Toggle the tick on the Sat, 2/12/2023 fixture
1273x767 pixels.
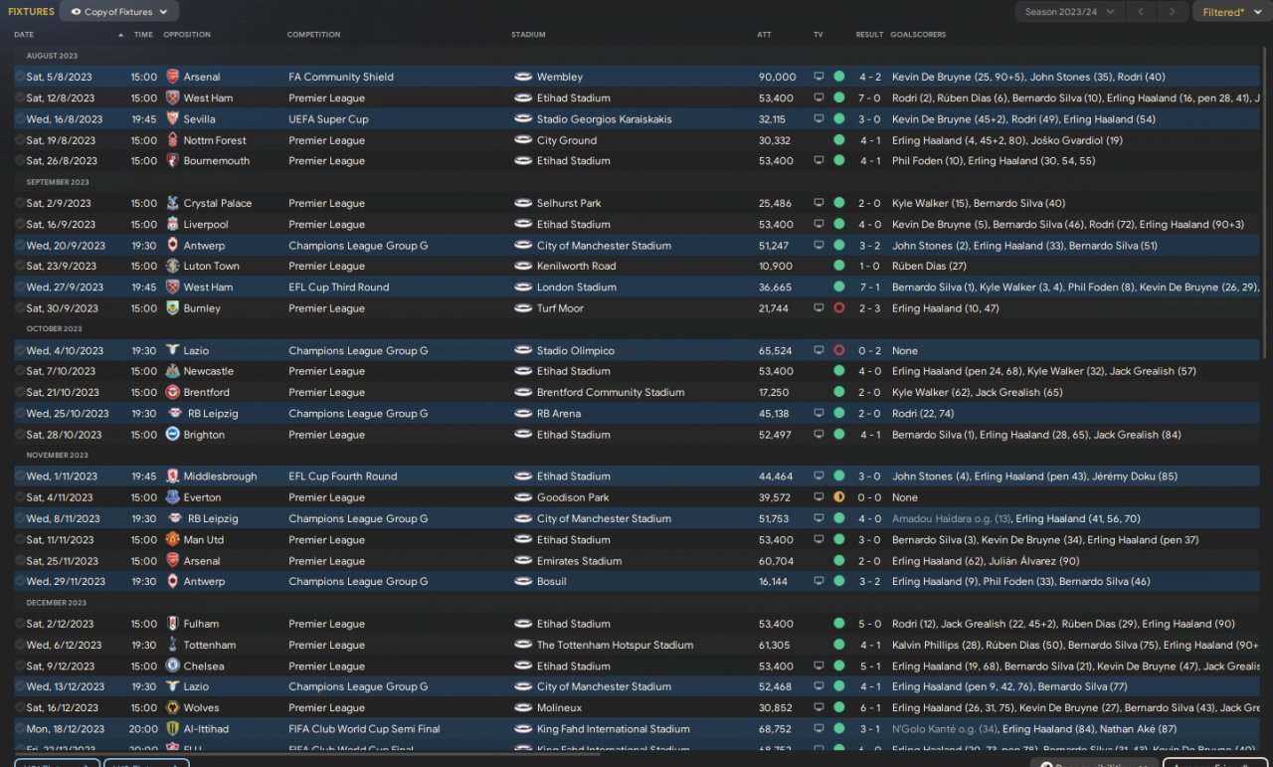(20, 624)
